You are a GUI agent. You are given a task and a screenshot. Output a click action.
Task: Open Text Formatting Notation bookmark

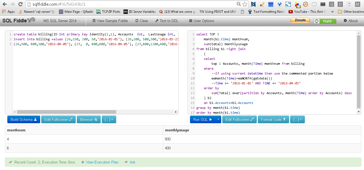click(x=266, y=12)
